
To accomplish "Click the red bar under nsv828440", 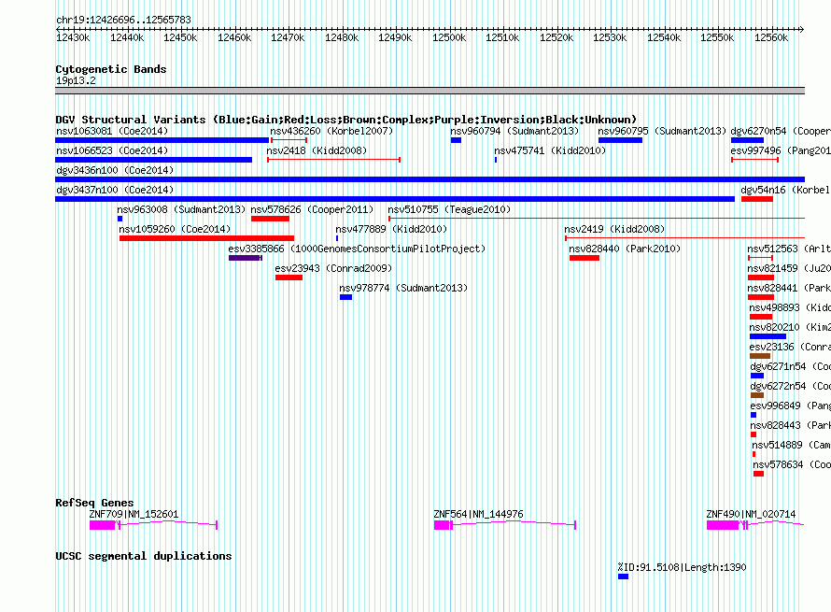I will click(584, 258).
